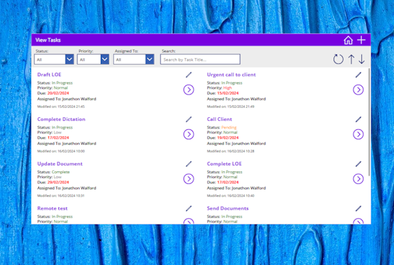Open details arrow for Update Document
The width and height of the screenshot is (394, 265).
coord(188,179)
